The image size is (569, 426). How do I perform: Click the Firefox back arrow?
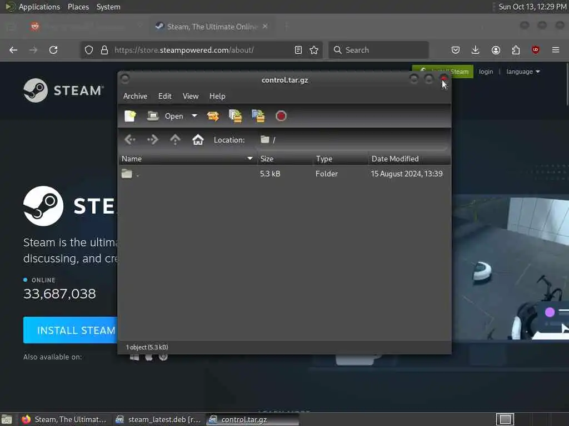(13, 50)
